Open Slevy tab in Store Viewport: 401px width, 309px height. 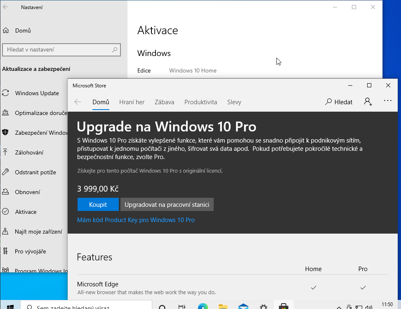[x=234, y=102]
